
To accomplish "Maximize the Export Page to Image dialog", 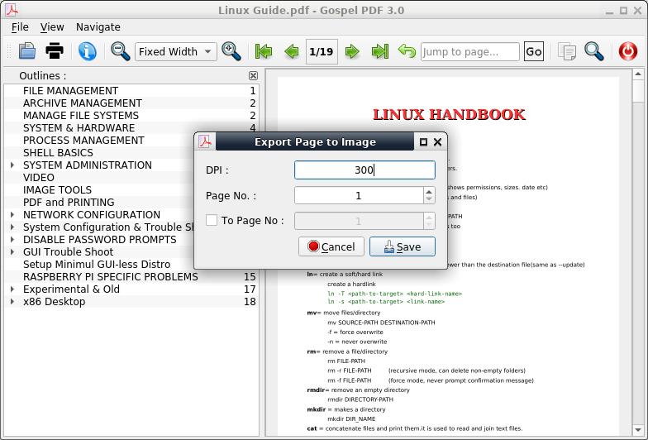I will (x=423, y=142).
